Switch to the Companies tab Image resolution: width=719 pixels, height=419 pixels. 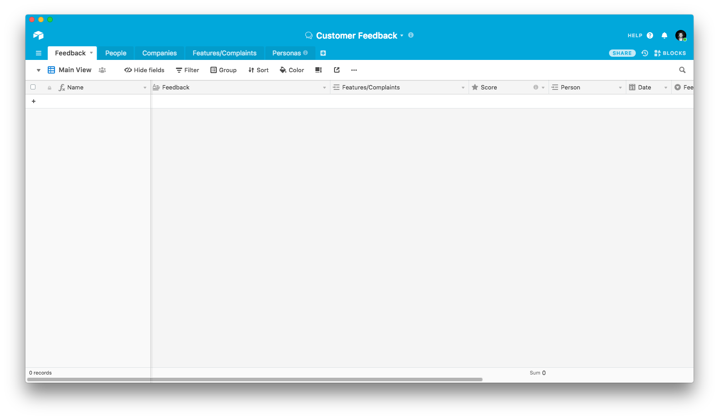(160, 53)
